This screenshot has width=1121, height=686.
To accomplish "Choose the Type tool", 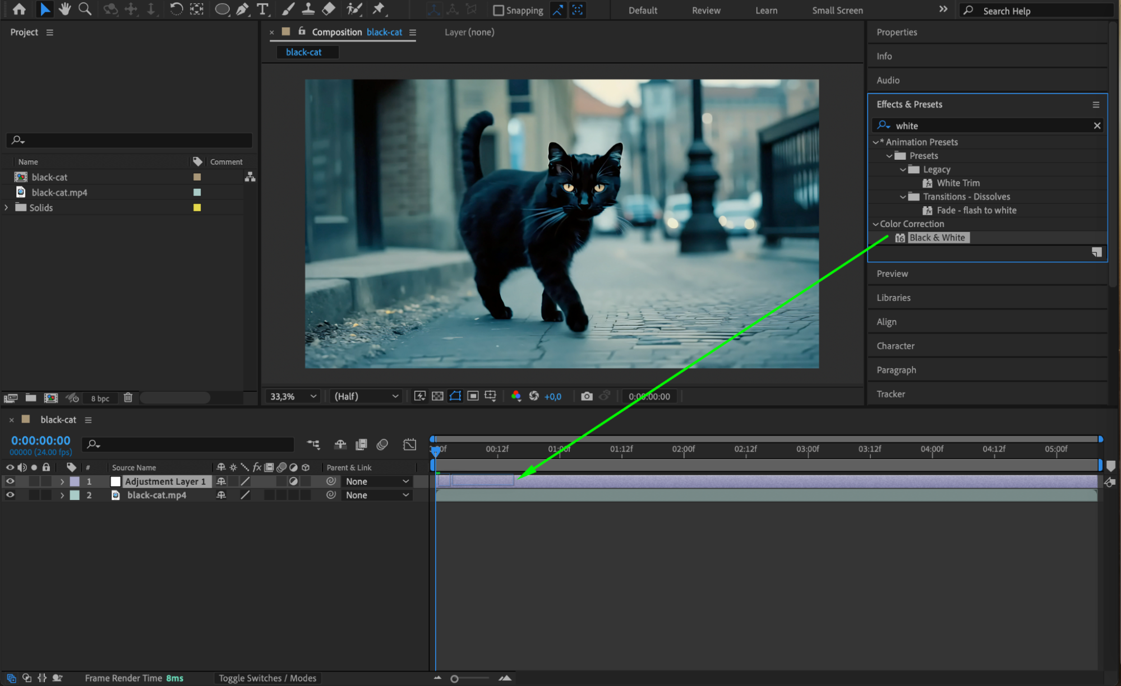I will click(x=262, y=9).
